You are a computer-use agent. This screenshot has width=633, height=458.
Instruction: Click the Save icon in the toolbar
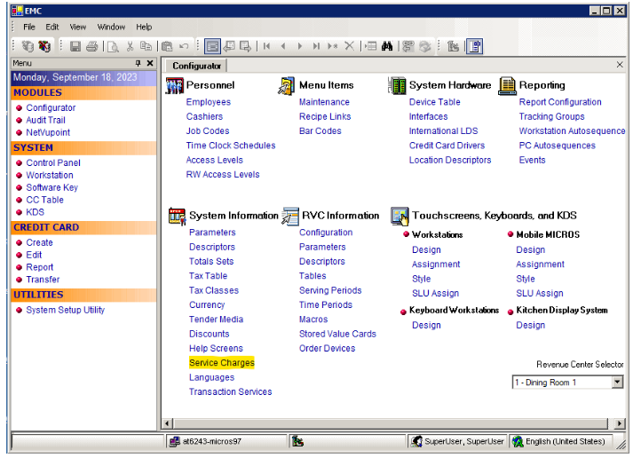[x=75, y=46]
